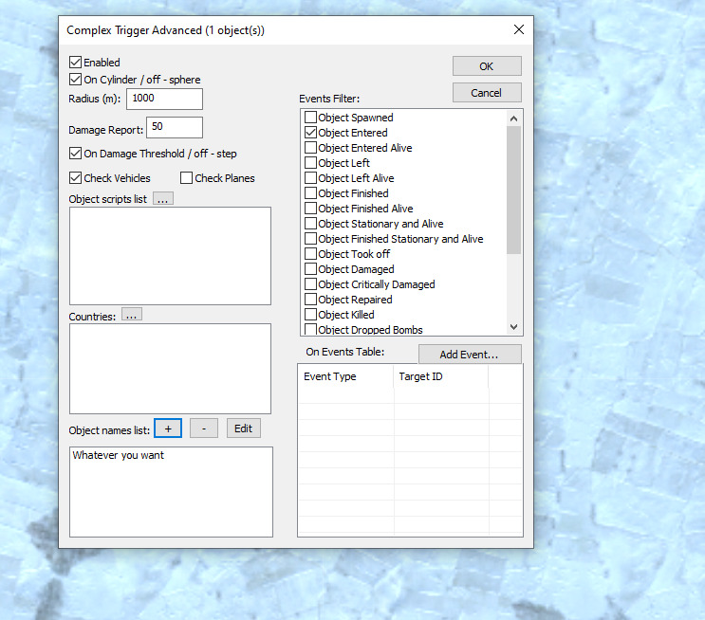Open the Countries browse button
Viewport: 705px width, 620px height.
tap(132, 315)
